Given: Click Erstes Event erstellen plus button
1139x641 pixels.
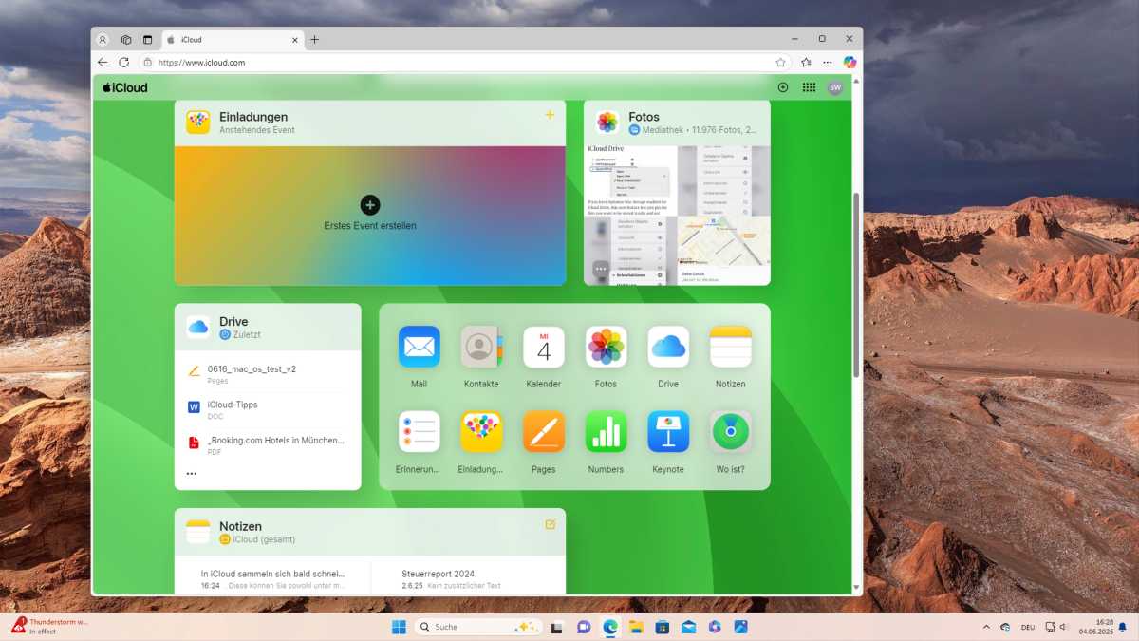Looking at the screenshot, I should [x=370, y=205].
